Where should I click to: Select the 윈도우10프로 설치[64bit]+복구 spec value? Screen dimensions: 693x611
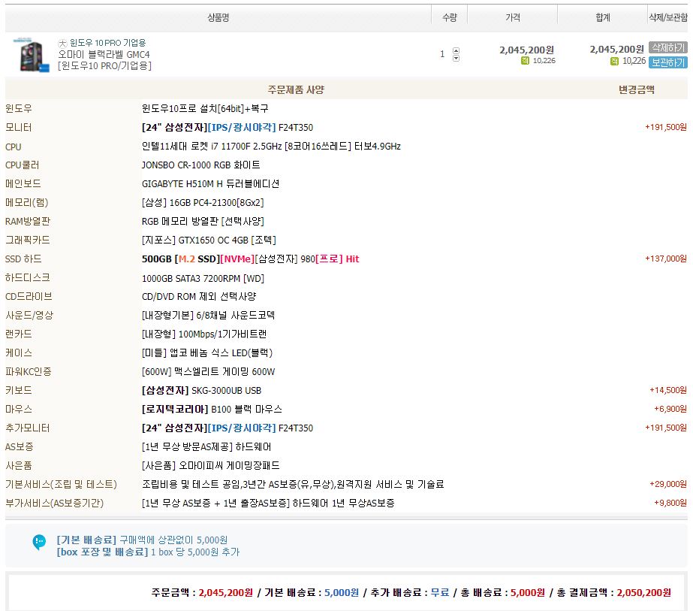[205, 109]
